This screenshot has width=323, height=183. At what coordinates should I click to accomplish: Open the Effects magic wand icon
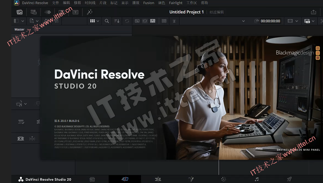coord(90,12)
